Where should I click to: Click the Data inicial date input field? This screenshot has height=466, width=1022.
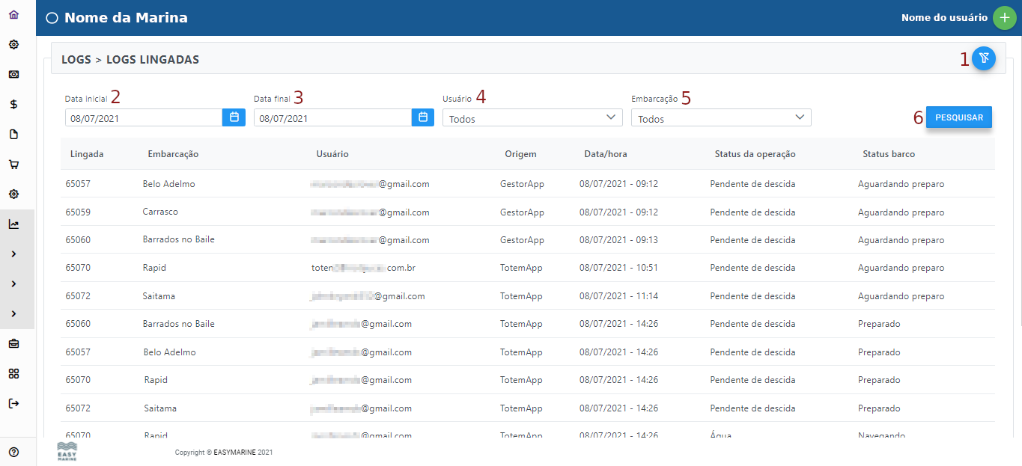pyautogui.click(x=143, y=118)
